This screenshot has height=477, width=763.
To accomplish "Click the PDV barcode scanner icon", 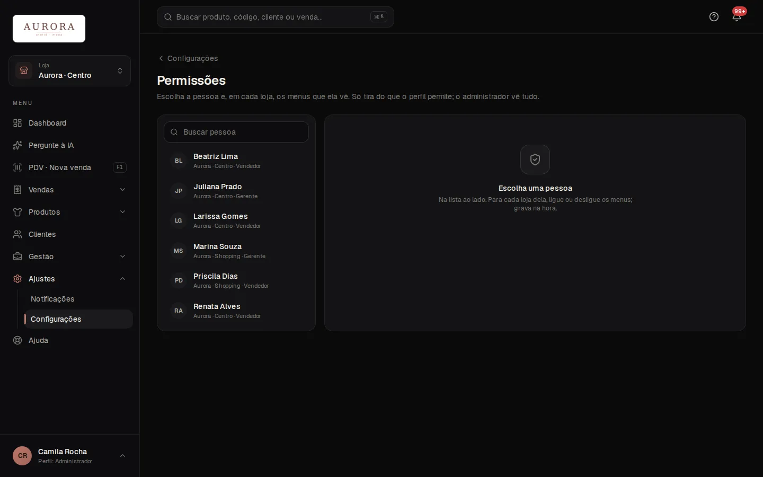I will (x=17, y=167).
